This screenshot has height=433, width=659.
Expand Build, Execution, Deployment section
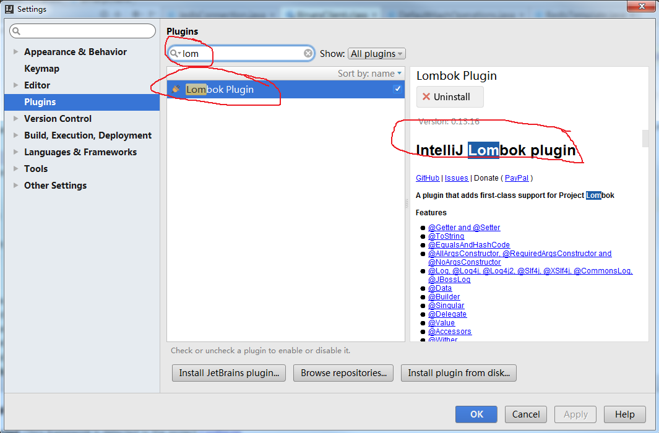(x=16, y=135)
